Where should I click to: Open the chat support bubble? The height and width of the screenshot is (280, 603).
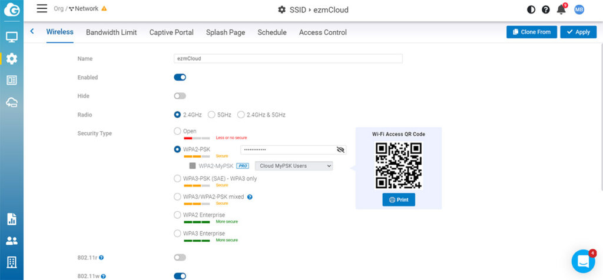point(583,261)
